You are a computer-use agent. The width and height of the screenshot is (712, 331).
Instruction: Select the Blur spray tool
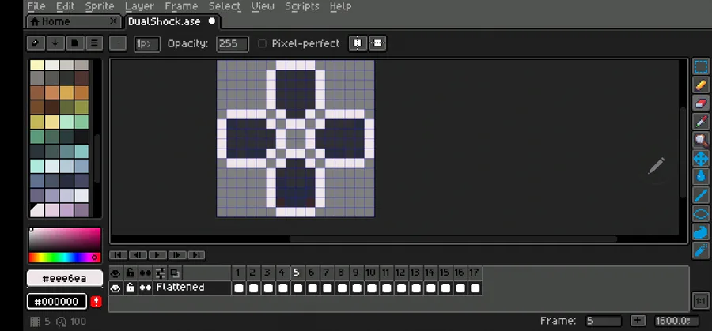click(x=701, y=250)
